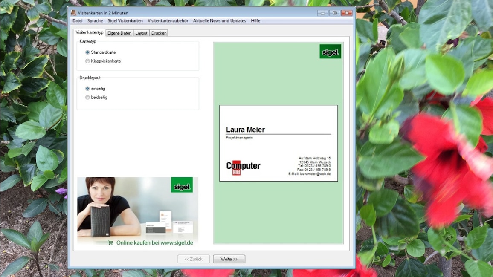This screenshot has width=493, height=277.
Task: Open the Drucken tab
Action: coord(159,33)
